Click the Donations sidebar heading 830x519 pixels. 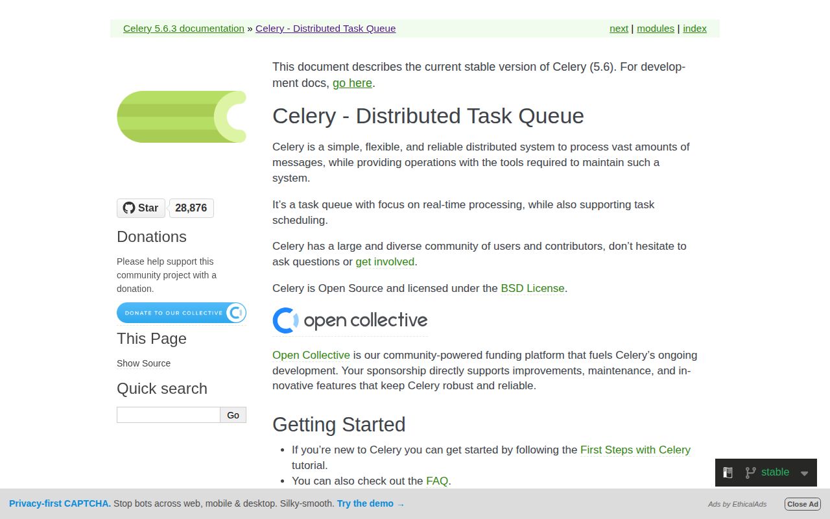152,237
